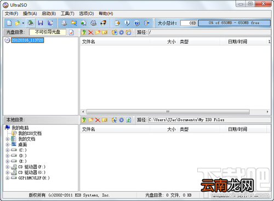The width and height of the screenshot is (274, 201).
Task: Click the Make CD/DVD image icon
Action: pos(64,23)
